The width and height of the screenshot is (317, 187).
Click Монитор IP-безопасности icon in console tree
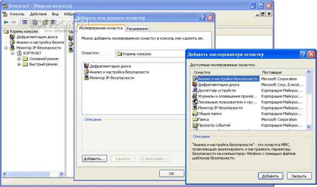coord(13,48)
